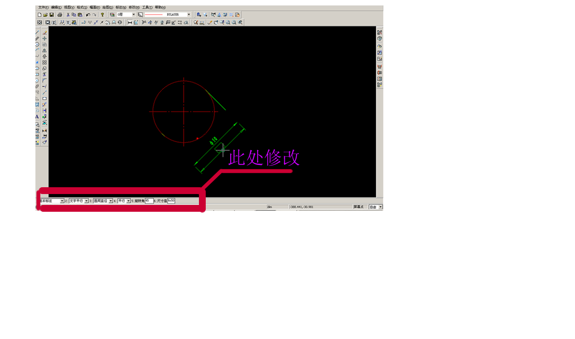The image size is (575, 339).
Task: Select the Ellipse draw tool
Action: coord(37,68)
